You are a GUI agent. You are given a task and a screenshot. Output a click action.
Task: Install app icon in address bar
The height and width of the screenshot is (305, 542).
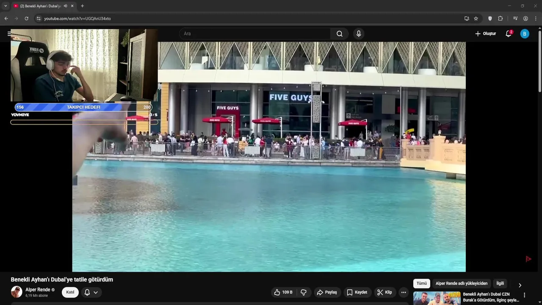467,19
